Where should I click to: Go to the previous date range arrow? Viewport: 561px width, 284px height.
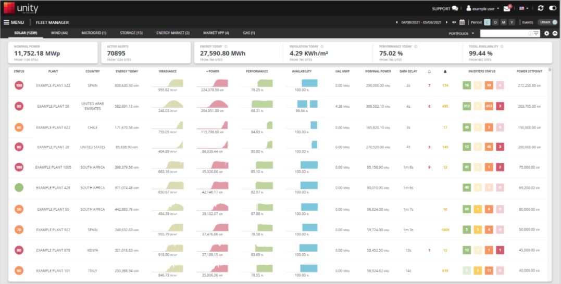[396, 22]
